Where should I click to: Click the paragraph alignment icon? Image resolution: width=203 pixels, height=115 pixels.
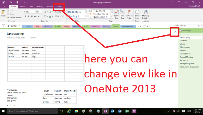[56, 16]
